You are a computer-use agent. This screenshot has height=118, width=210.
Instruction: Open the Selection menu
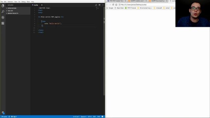click(x=10, y=2)
